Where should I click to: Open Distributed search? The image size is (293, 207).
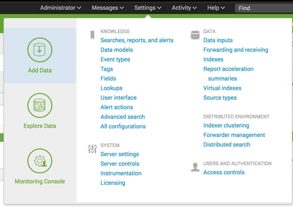click(227, 144)
